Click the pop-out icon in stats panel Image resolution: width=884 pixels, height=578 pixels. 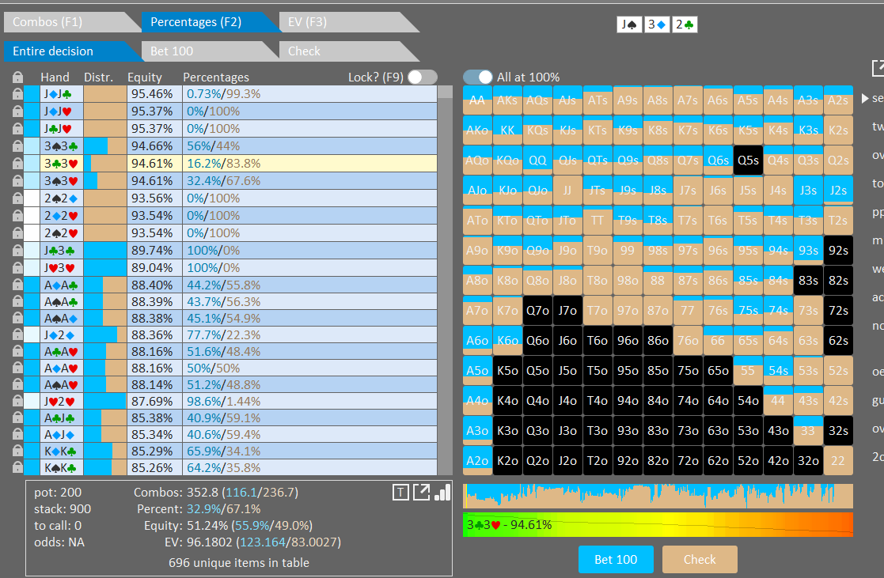[422, 493]
